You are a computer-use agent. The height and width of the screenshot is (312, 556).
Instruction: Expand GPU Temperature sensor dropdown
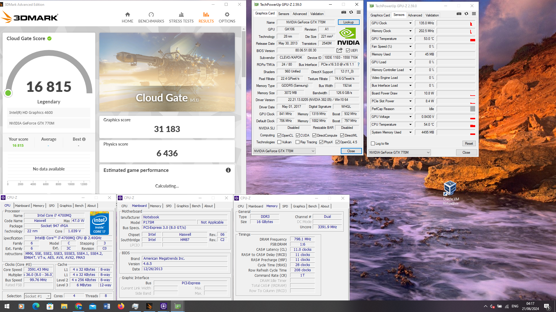coord(410,39)
